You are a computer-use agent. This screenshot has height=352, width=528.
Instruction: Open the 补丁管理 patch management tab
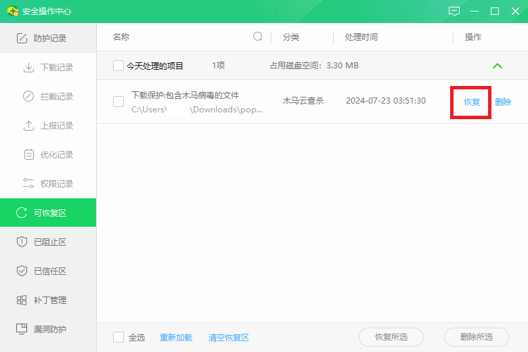pyautogui.click(x=50, y=301)
